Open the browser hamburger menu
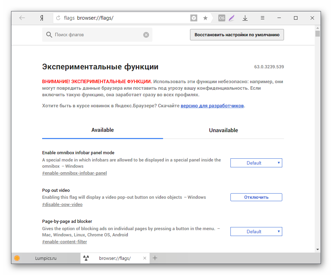The width and height of the screenshot is (332, 275). [263, 18]
